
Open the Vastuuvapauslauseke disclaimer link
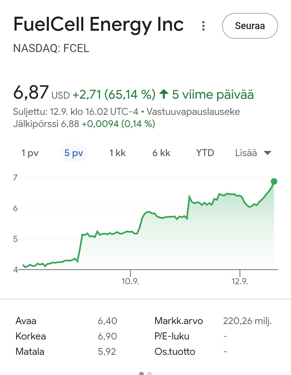193,112
